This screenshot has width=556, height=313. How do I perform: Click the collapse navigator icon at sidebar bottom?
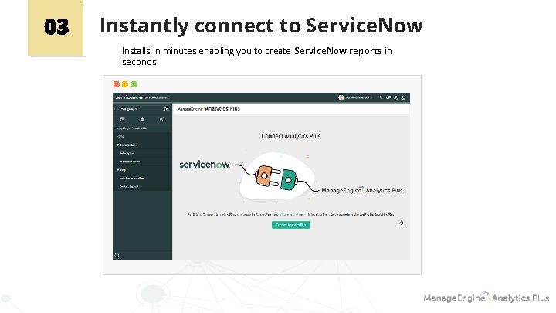pos(117,255)
